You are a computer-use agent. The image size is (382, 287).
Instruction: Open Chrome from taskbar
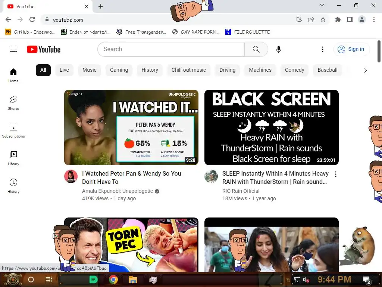[113, 280]
